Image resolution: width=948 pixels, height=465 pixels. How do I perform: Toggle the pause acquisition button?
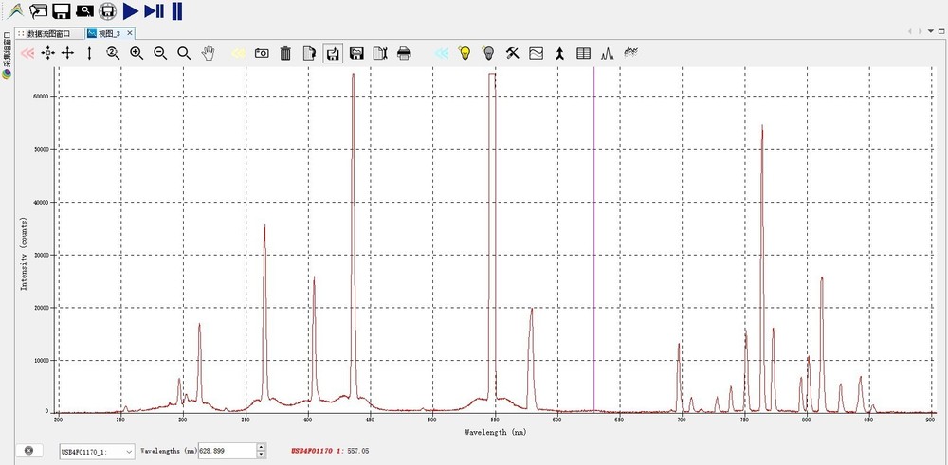[177, 11]
